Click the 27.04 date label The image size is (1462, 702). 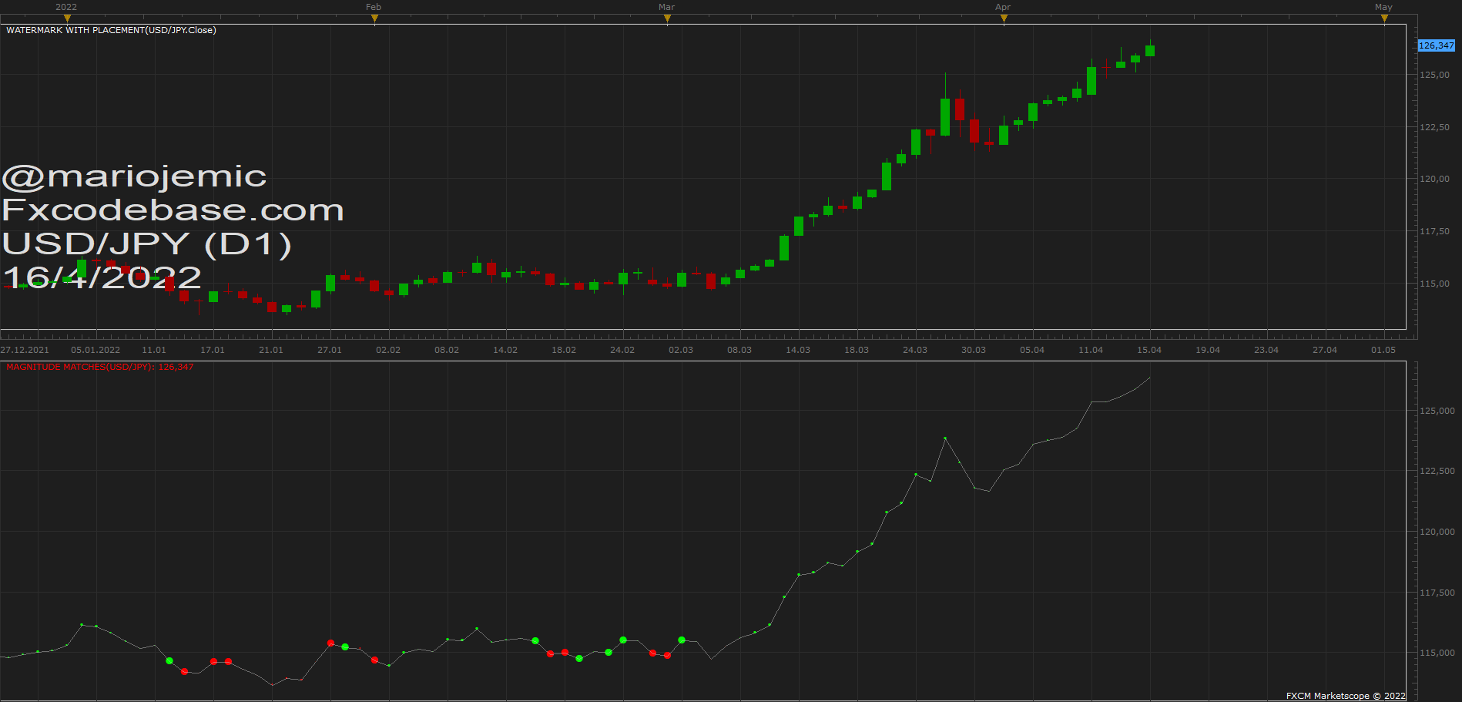[1325, 350]
